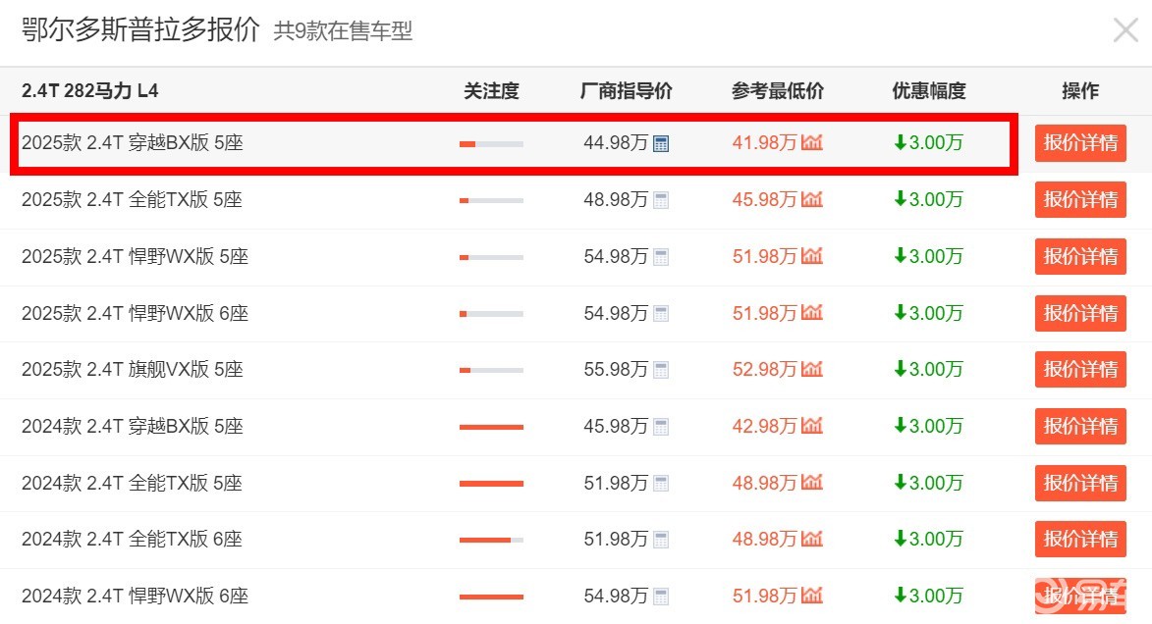
Task: Click 报价详情 for 2025款 穿越BX版 5座
Action: pyautogui.click(x=1080, y=143)
